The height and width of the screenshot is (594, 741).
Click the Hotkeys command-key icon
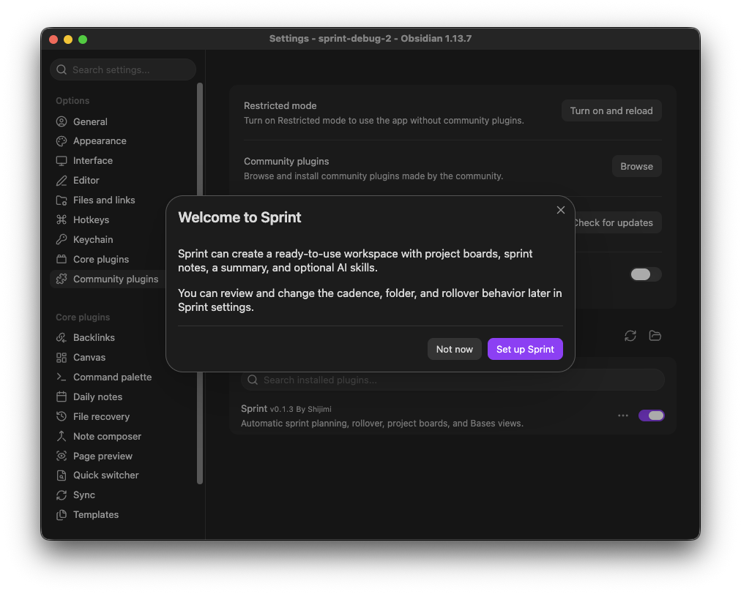62,219
